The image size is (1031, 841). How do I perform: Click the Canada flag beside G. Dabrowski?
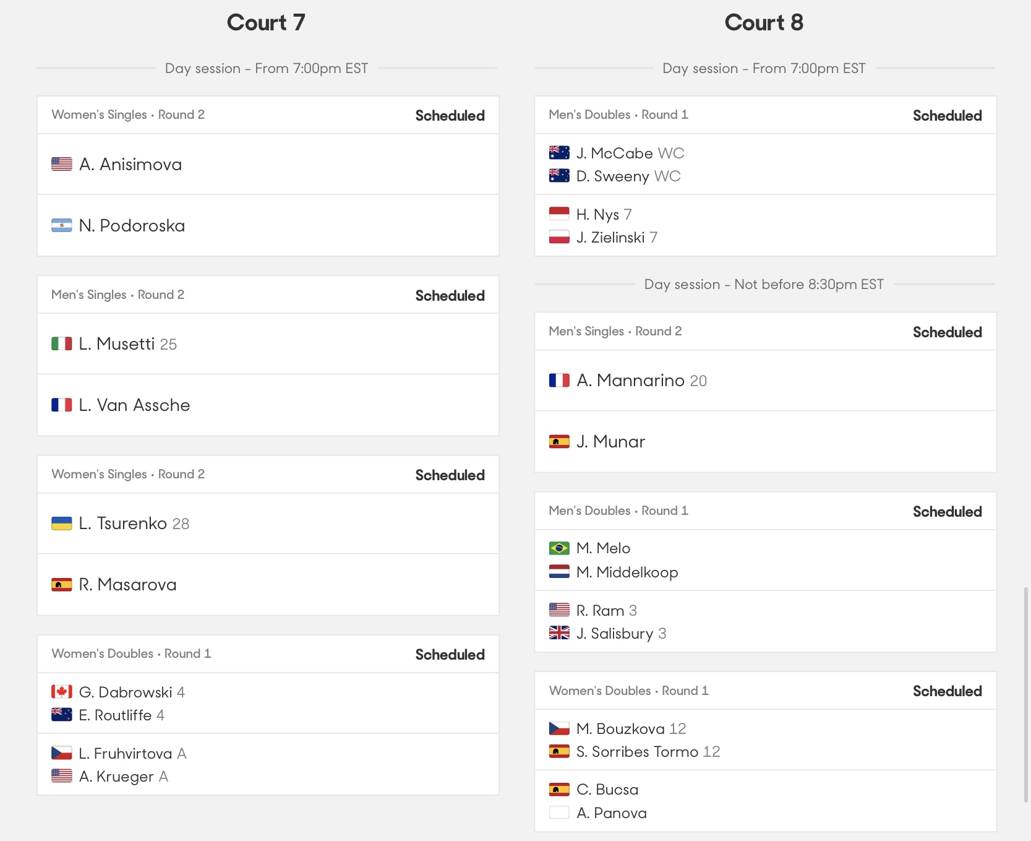point(61,692)
